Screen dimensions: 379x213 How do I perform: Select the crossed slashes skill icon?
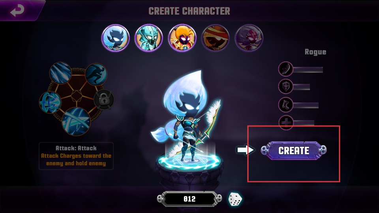[x=76, y=121]
